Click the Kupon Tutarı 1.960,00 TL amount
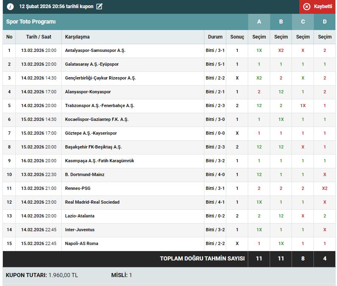 pyautogui.click(x=63, y=275)
